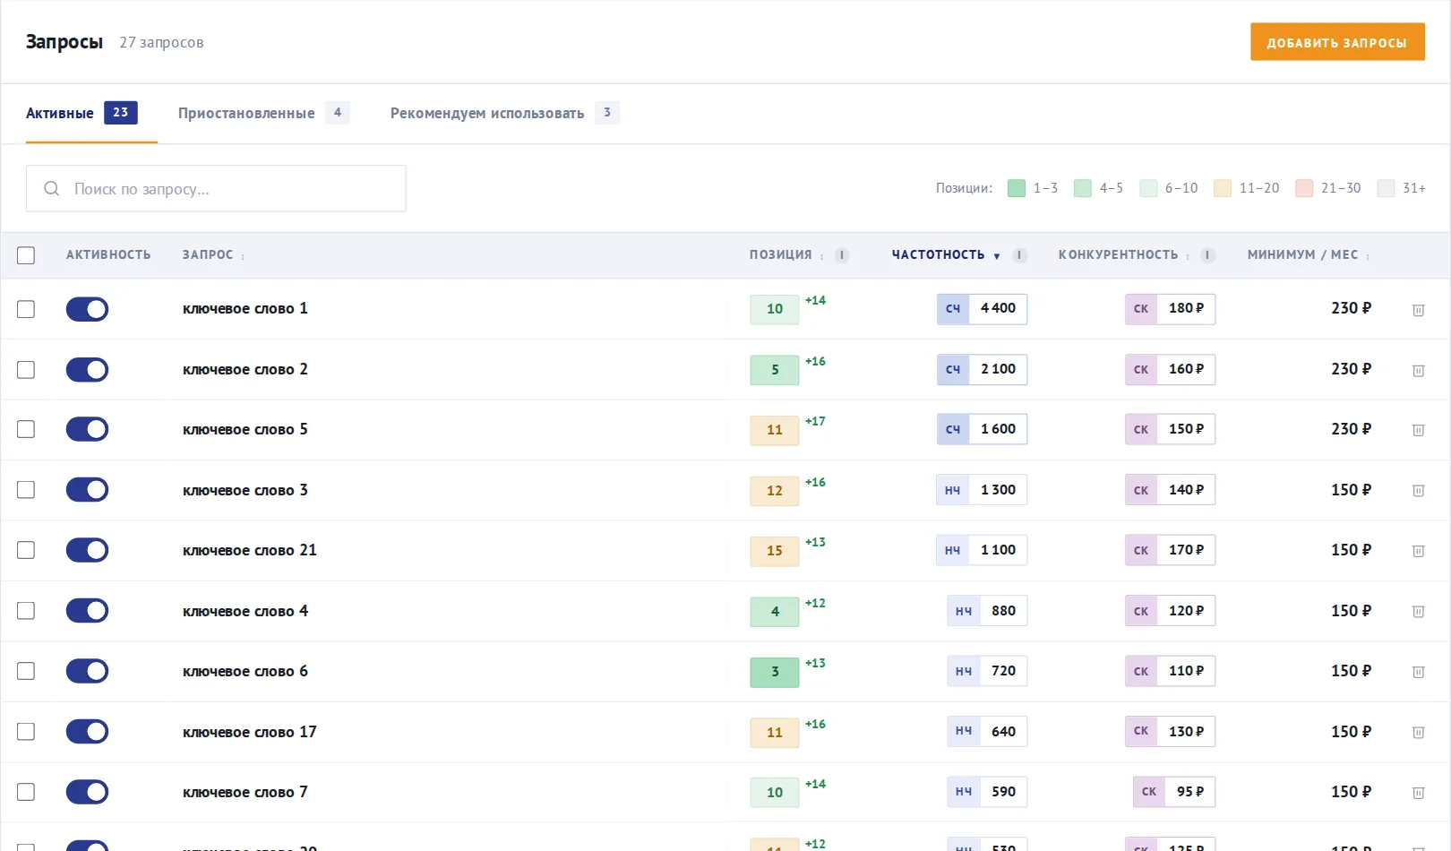
Task: Focus the Поиск по запросу field
Action: tap(216, 188)
